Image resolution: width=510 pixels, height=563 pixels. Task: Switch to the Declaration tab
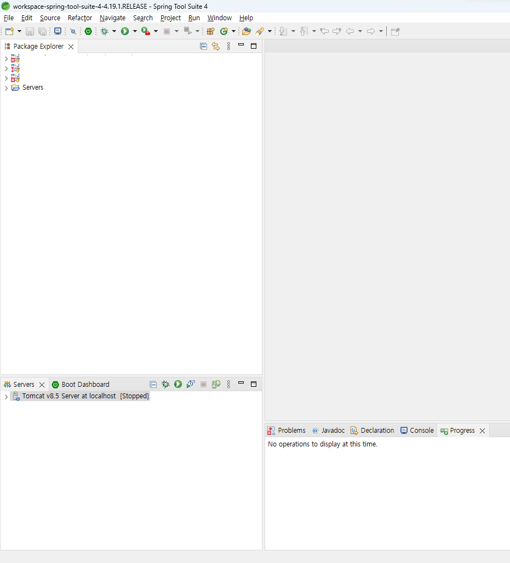click(x=373, y=431)
